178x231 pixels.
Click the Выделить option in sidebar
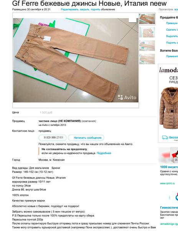point(172,36)
